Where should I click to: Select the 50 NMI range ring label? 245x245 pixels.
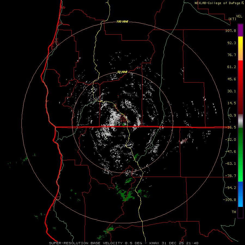pos(122,72)
